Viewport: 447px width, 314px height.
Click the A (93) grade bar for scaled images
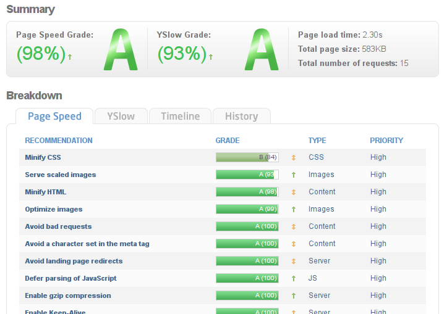tap(247, 175)
